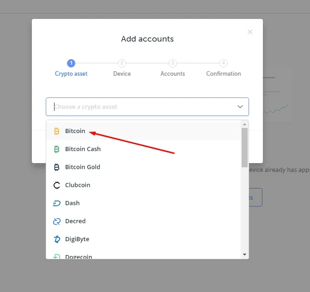Select Bitcoin Cash in the list
This screenshot has width=310, height=292.
(144, 149)
